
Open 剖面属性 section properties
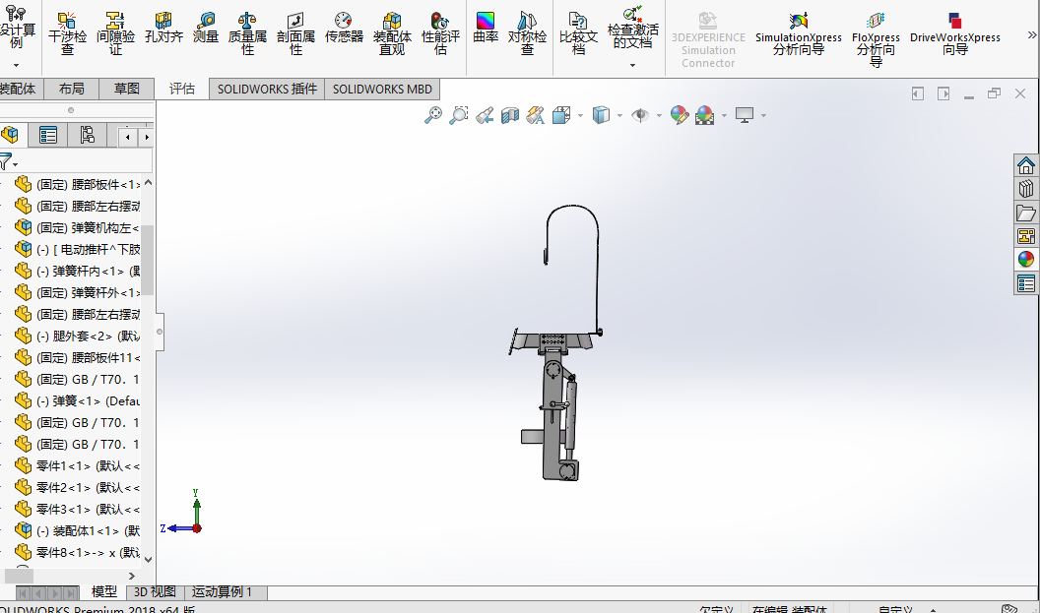pyautogui.click(x=295, y=33)
